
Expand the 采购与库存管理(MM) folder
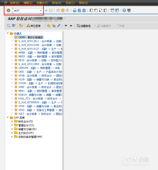tap(12, 137)
